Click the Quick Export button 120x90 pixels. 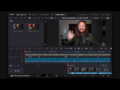point(82,15)
